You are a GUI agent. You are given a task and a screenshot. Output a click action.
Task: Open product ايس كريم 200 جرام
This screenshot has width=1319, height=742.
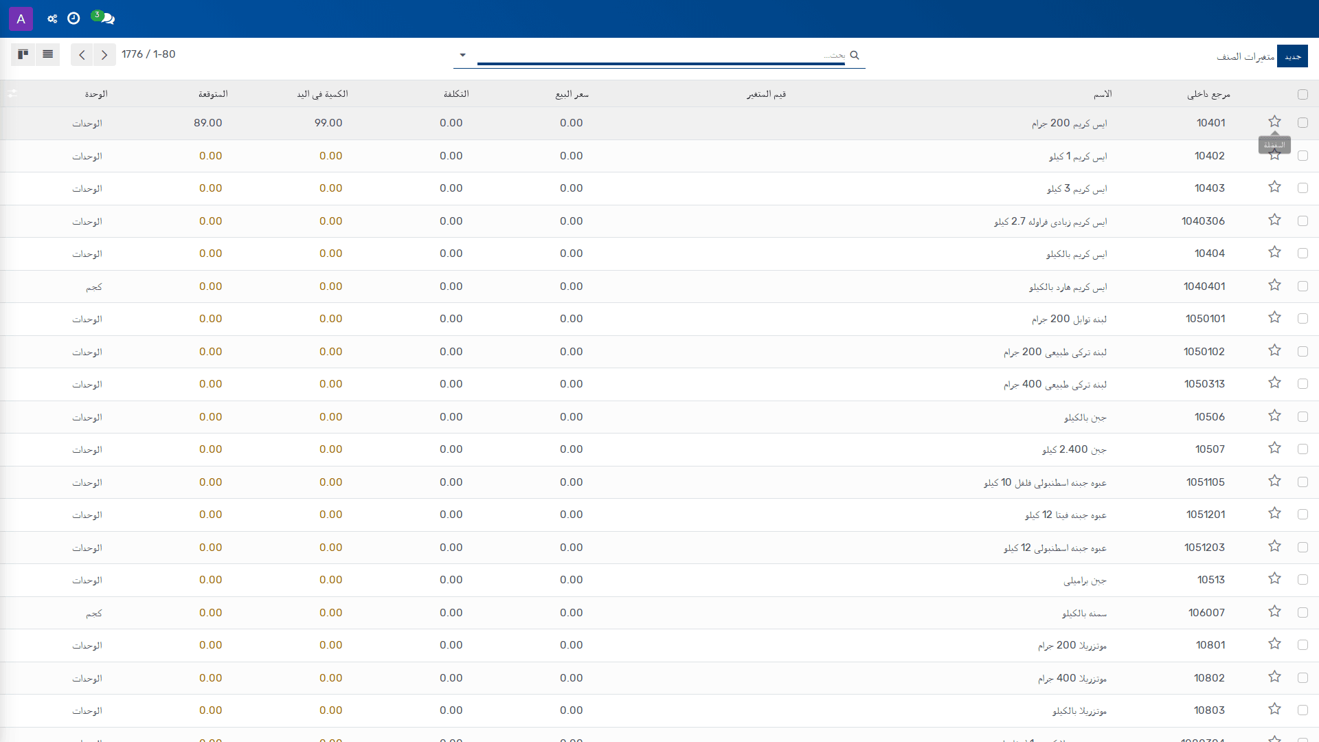pyautogui.click(x=1069, y=123)
